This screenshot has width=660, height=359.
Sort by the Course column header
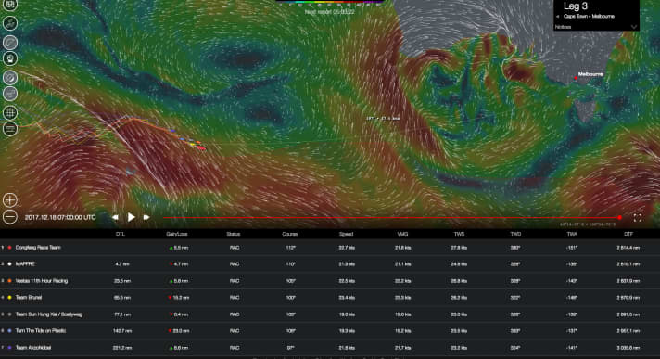[x=289, y=234]
